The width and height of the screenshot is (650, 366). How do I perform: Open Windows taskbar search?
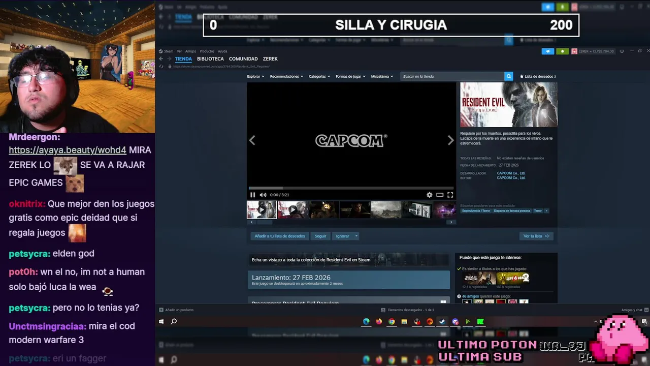174,321
